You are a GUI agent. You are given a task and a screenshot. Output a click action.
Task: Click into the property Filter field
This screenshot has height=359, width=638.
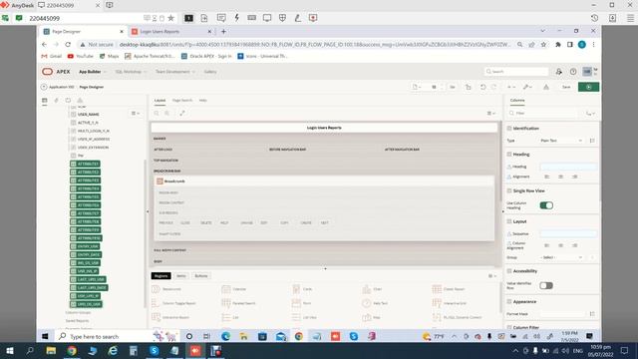543,113
